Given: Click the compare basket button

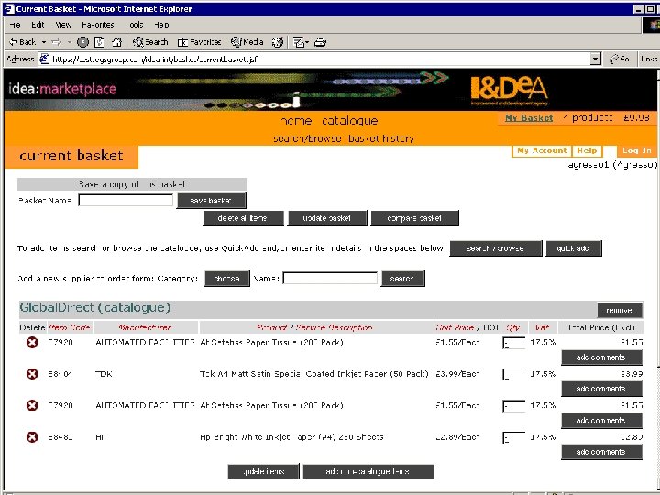Looking at the screenshot, I should tap(414, 218).
